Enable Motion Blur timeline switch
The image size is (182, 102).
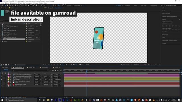58,70
